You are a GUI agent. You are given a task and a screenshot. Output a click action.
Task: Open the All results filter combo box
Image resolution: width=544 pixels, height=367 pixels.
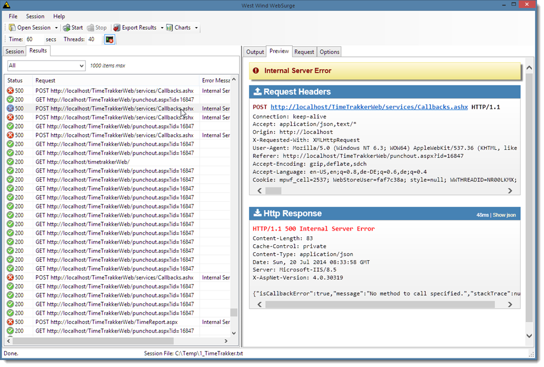click(47, 65)
